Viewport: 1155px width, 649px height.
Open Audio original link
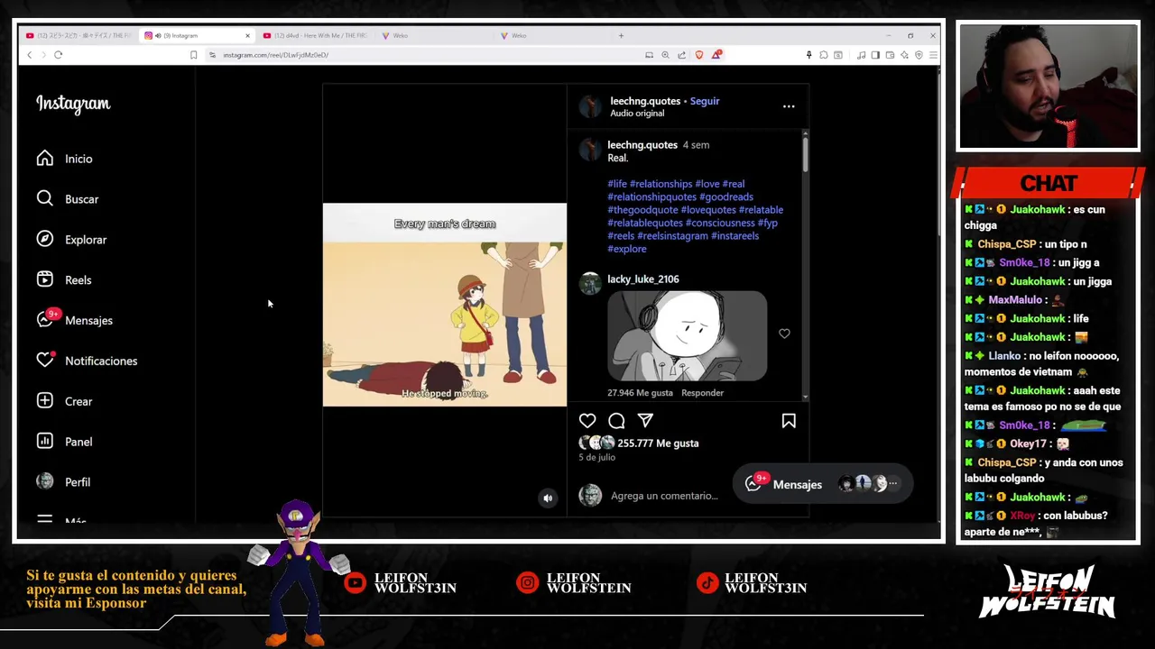pos(637,114)
